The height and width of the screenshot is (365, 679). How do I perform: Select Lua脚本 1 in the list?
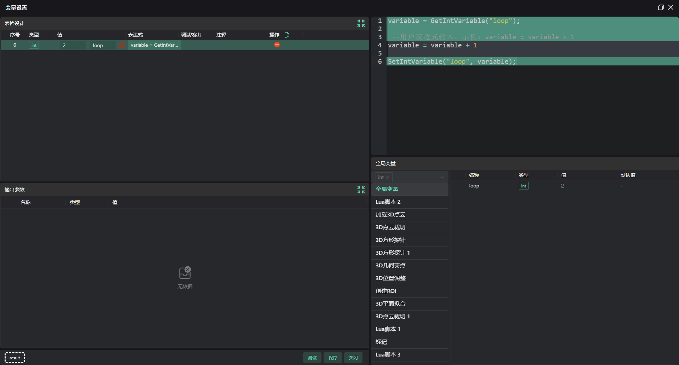point(410,329)
